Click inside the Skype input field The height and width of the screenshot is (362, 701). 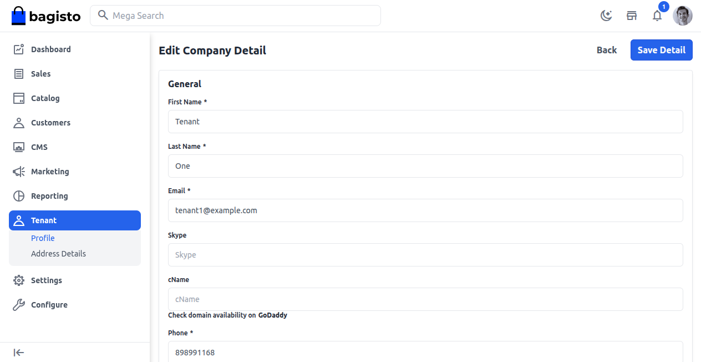(425, 254)
